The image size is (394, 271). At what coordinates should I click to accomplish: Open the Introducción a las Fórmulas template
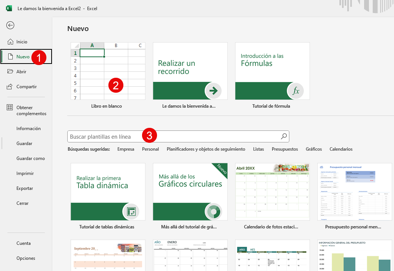tap(273, 71)
